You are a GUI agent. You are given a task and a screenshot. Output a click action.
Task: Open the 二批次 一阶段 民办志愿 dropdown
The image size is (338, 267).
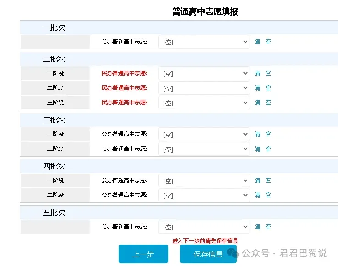(204, 73)
